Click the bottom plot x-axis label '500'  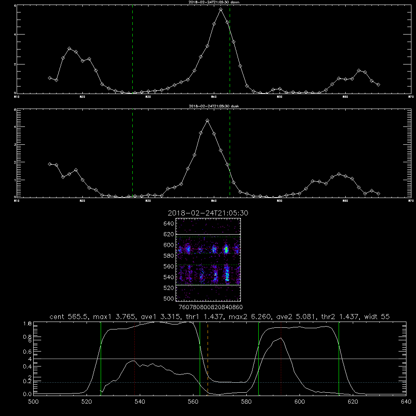(x=33, y=402)
